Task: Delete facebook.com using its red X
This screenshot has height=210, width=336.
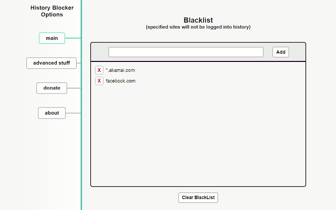Action: coord(99,81)
